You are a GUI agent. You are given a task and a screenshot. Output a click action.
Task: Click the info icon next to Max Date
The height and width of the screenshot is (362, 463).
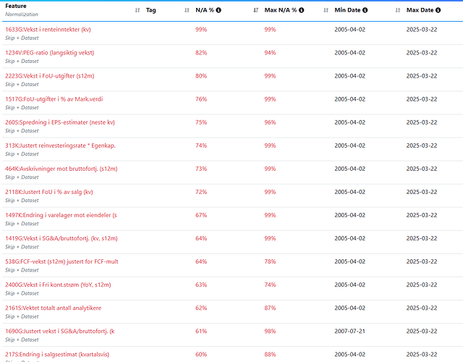(x=439, y=10)
